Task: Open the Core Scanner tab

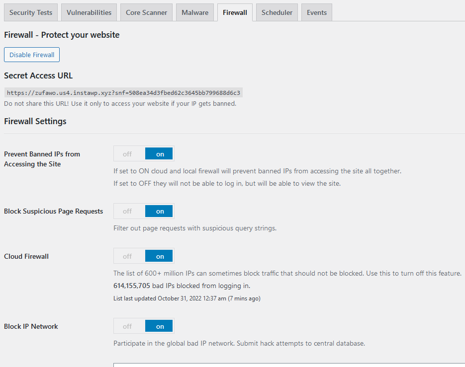Action: pyautogui.click(x=147, y=12)
